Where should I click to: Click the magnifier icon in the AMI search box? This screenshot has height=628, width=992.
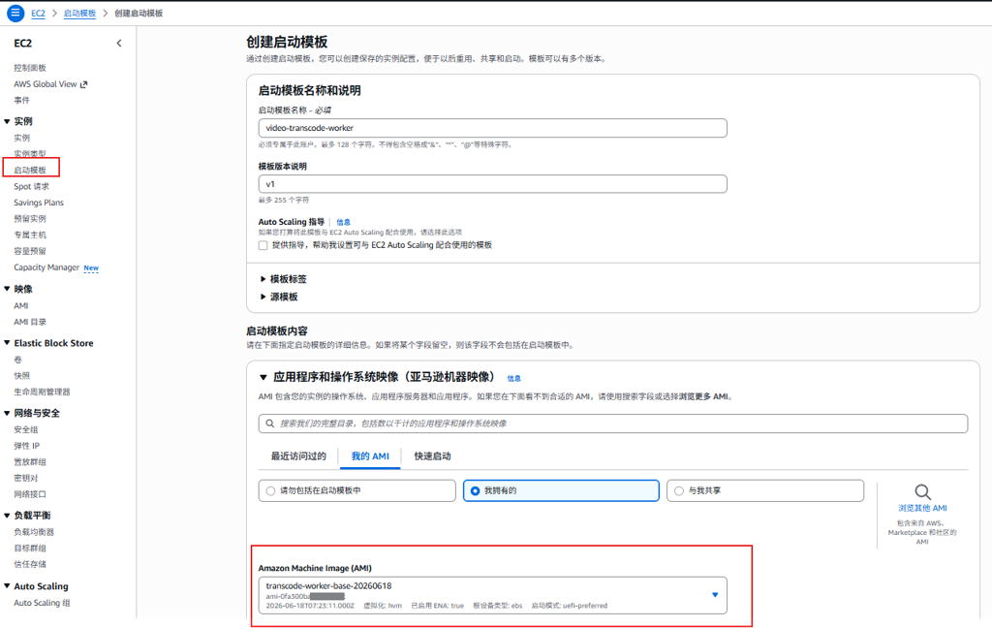[270, 424]
